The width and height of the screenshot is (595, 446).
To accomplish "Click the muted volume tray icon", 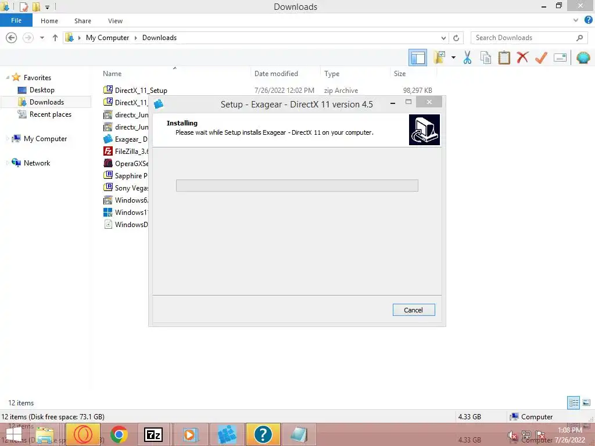I will point(512,435).
